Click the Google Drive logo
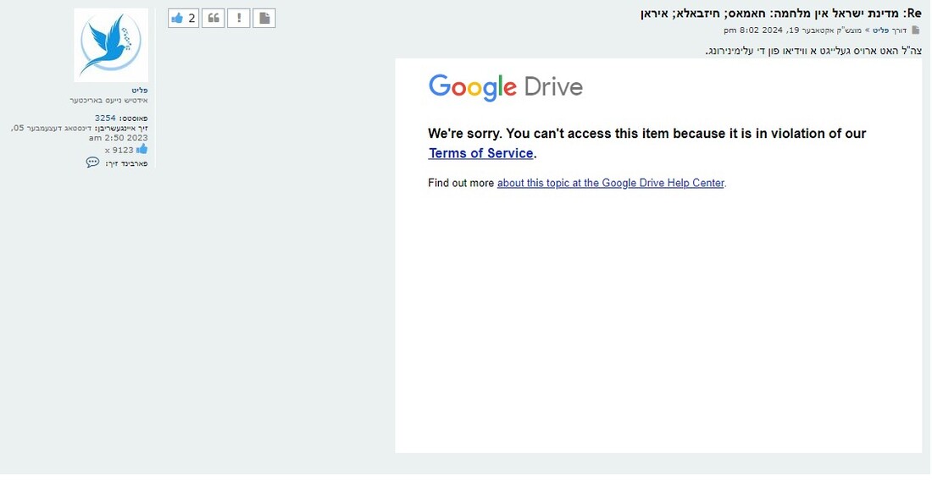This screenshot has height=485, width=932. tap(506, 87)
